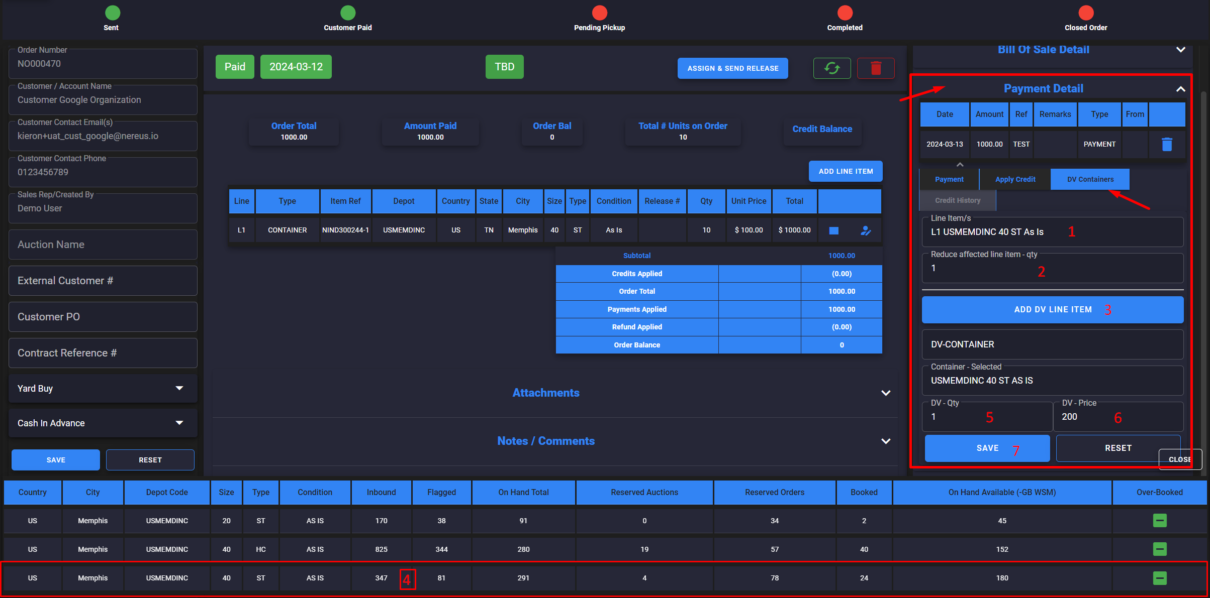Click the Completed status indicator

point(845,13)
